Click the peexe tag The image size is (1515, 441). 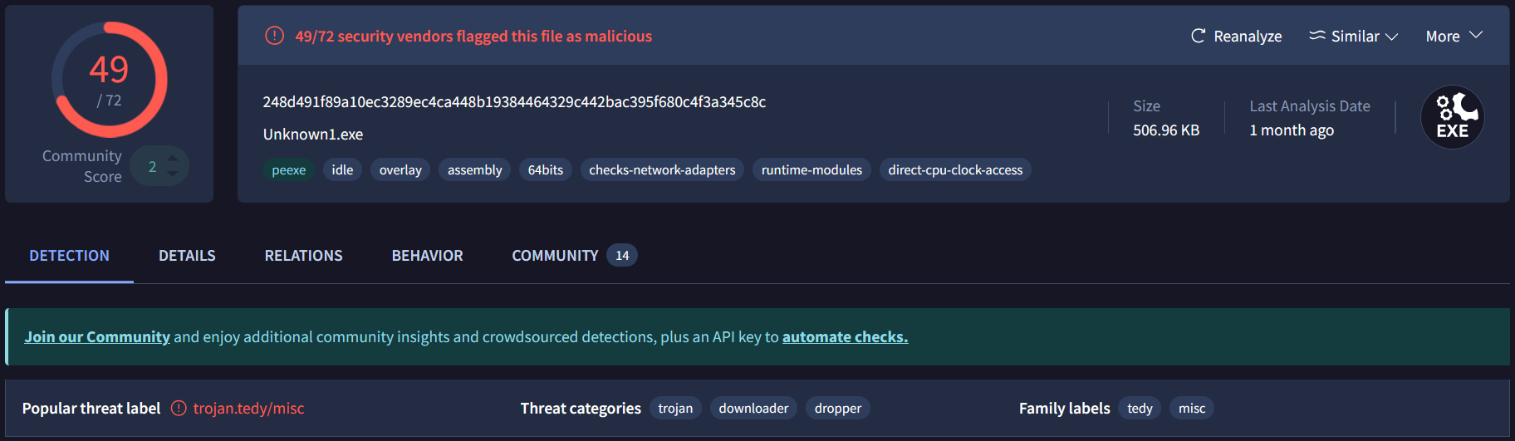tap(289, 170)
